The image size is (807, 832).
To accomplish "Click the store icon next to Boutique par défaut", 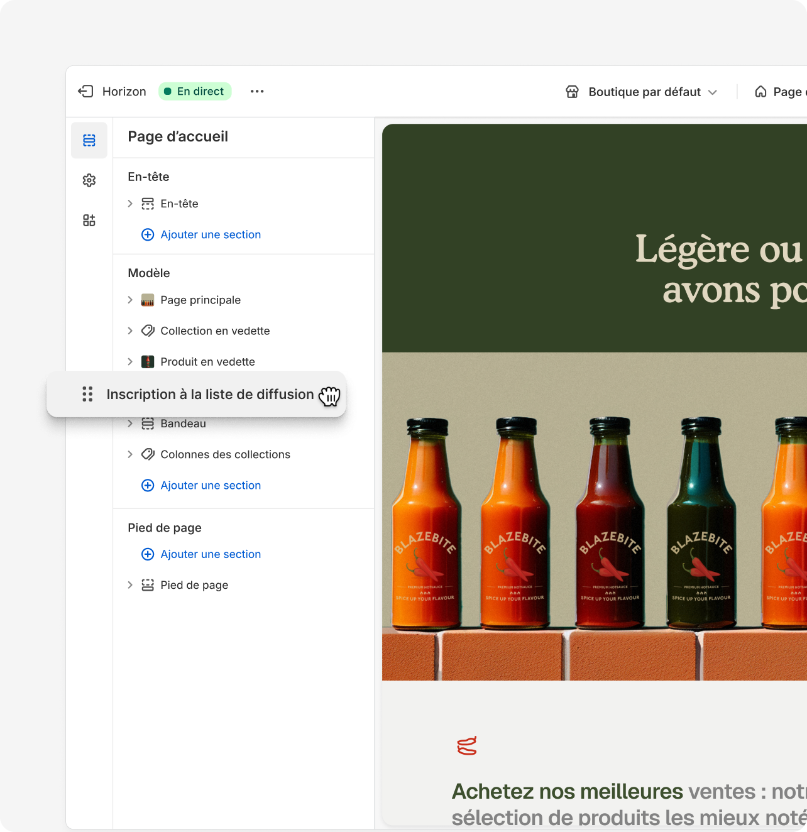I will (572, 92).
